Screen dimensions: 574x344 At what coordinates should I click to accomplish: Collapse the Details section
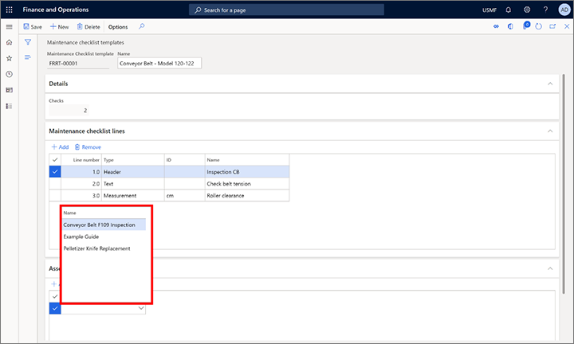point(549,84)
